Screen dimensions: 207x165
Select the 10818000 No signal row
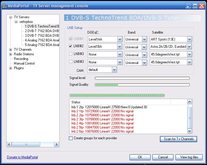[102, 123]
